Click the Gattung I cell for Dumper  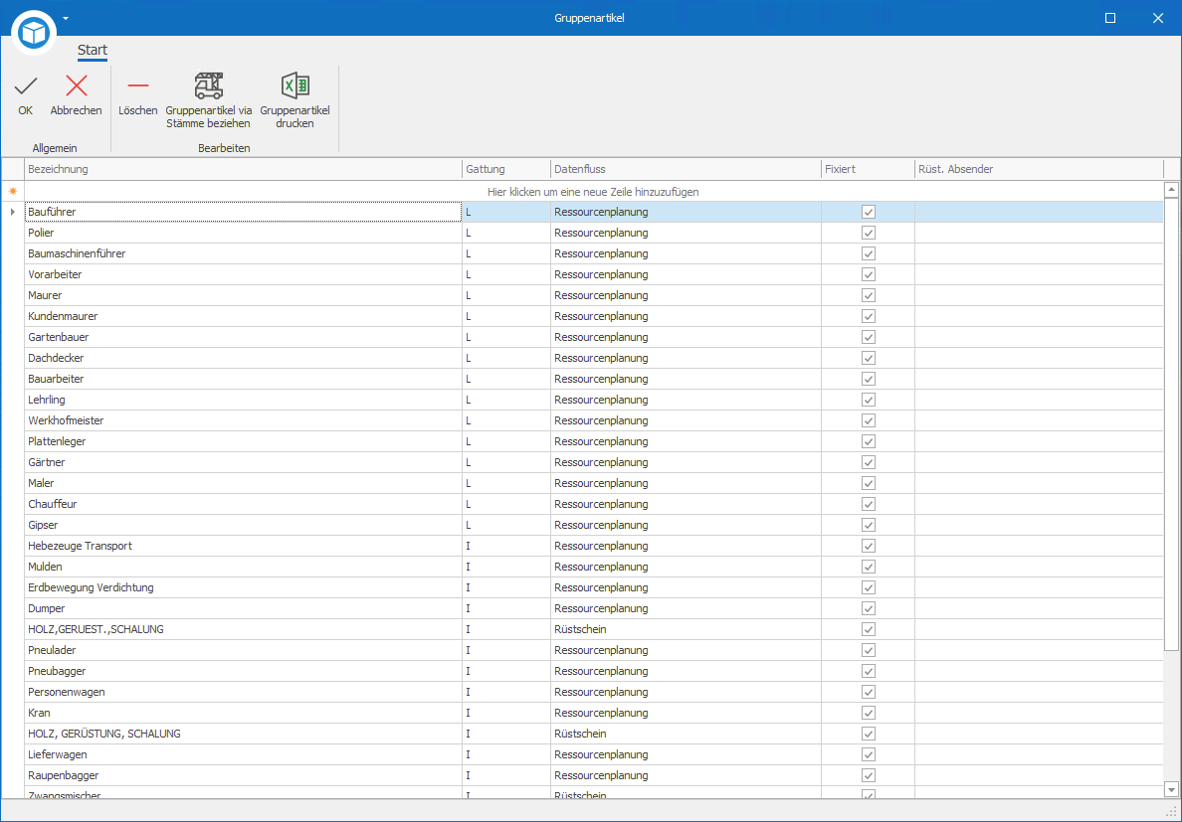pyautogui.click(x=506, y=608)
